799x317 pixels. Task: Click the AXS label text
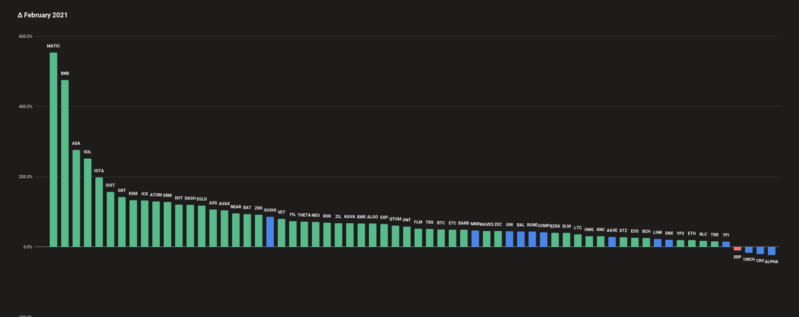(x=213, y=203)
